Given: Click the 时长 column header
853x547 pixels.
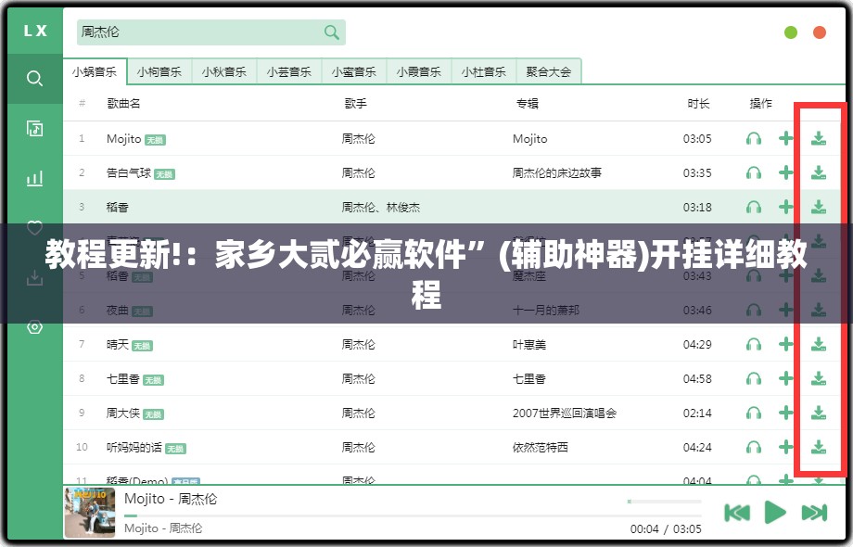Looking at the screenshot, I should pos(698,103).
